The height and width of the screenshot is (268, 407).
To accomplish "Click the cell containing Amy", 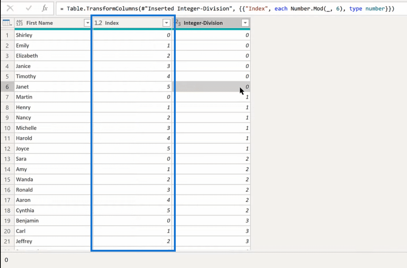I will (x=53, y=169).
